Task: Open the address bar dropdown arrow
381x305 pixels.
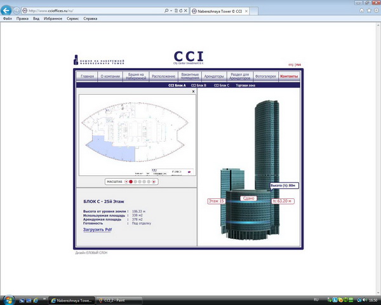Action: [x=171, y=11]
